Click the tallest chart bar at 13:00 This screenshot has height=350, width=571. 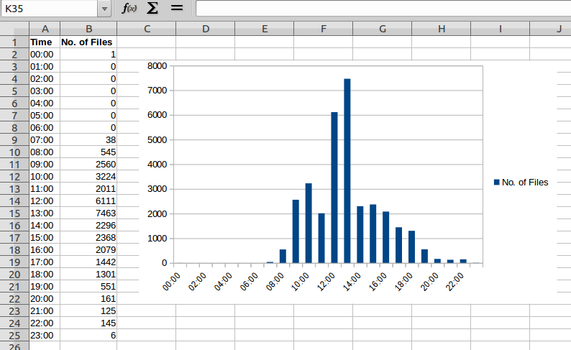[x=347, y=171]
